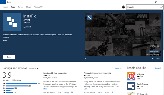Mark Tom's review not helpful with No
Viewport: 164px width, 95px height.
[x=67, y=93]
